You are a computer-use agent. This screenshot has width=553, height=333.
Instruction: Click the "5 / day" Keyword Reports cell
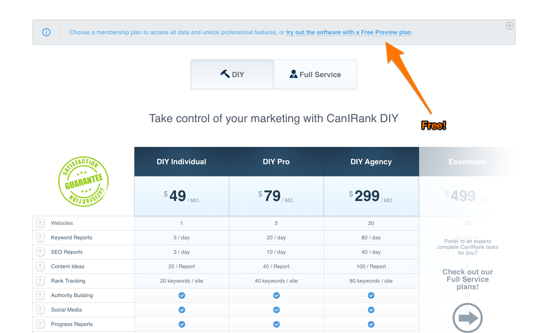pyautogui.click(x=181, y=238)
